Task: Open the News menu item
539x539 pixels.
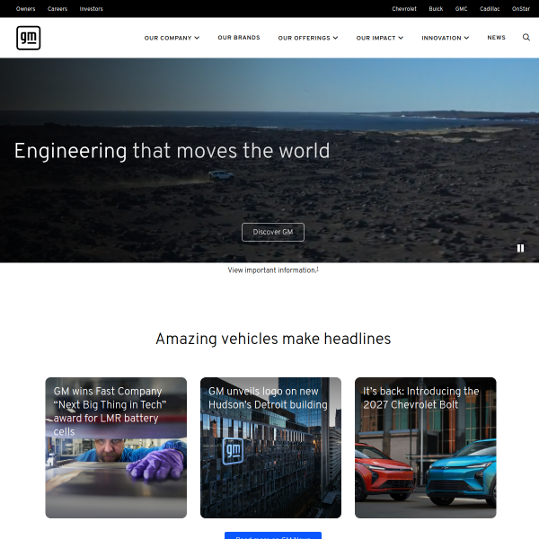Action: pyautogui.click(x=496, y=38)
